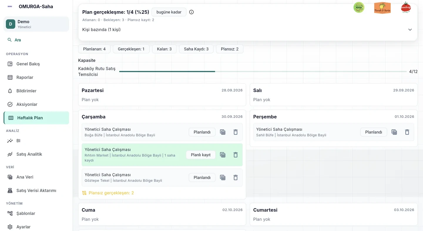Delete the Rıhtım Market plan entry
Screen dimensions: 423x231
point(236,155)
